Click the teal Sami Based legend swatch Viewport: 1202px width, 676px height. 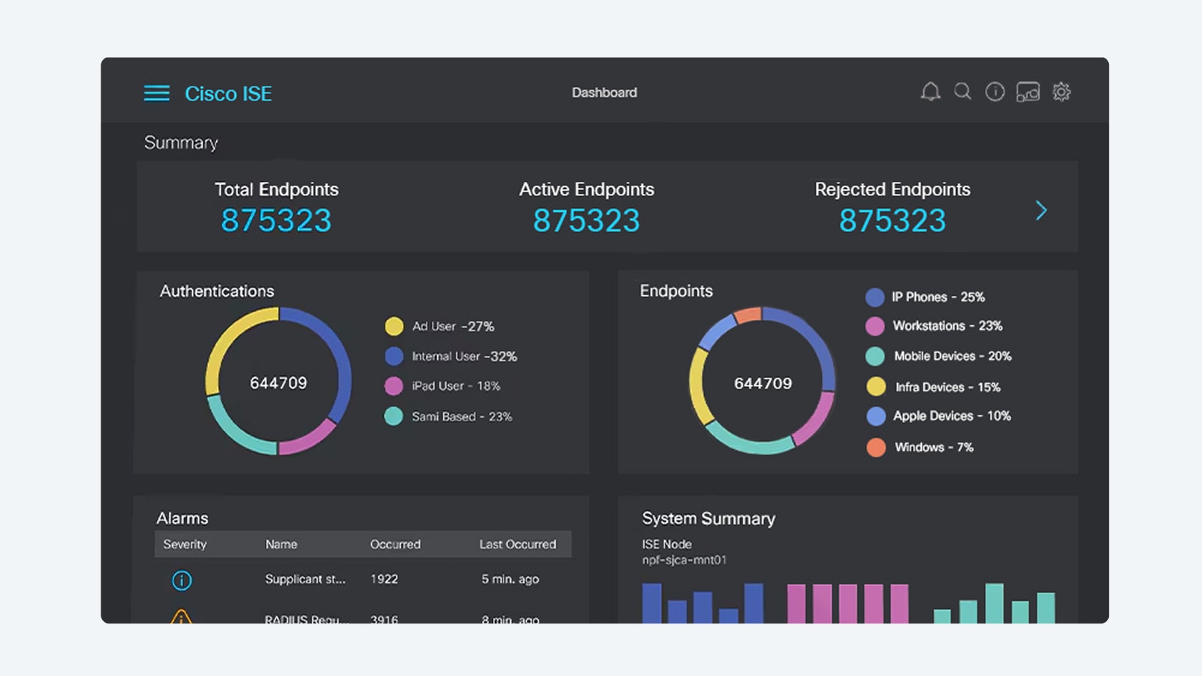394,416
